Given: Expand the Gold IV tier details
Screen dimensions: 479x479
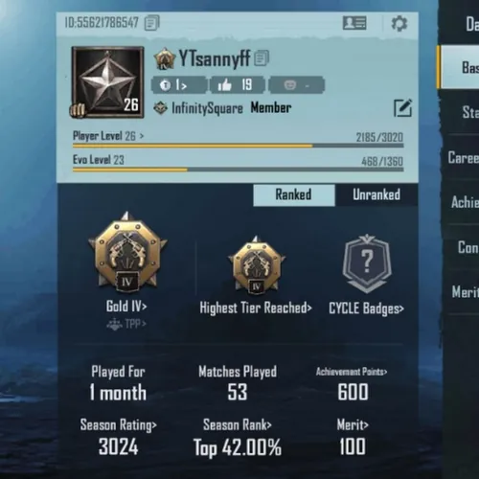Looking at the screenshot, I should tap(126, 307).
